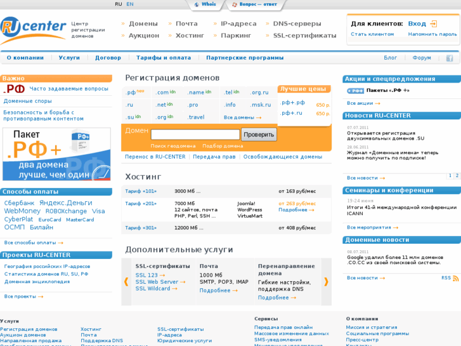Select the .com domain zone

pos(162,93)
